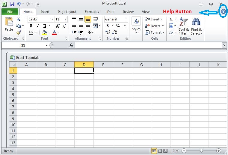The image size is (228, 155).
Task: Open the General number format dropdown
Action: pyautogui.click(x=126, y=19)
